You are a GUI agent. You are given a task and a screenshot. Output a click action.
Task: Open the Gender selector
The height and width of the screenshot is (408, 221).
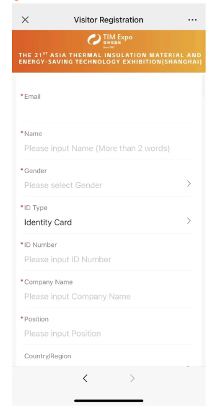coord(109,185)
